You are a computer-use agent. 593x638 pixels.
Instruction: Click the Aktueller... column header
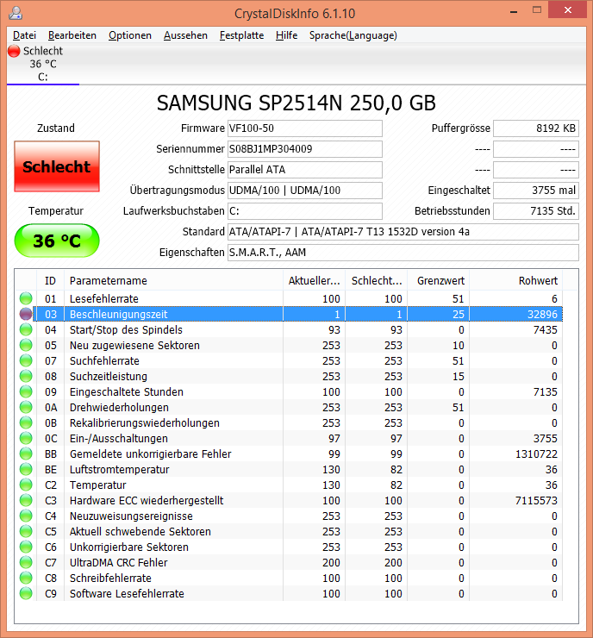click(x=314, y=281)
